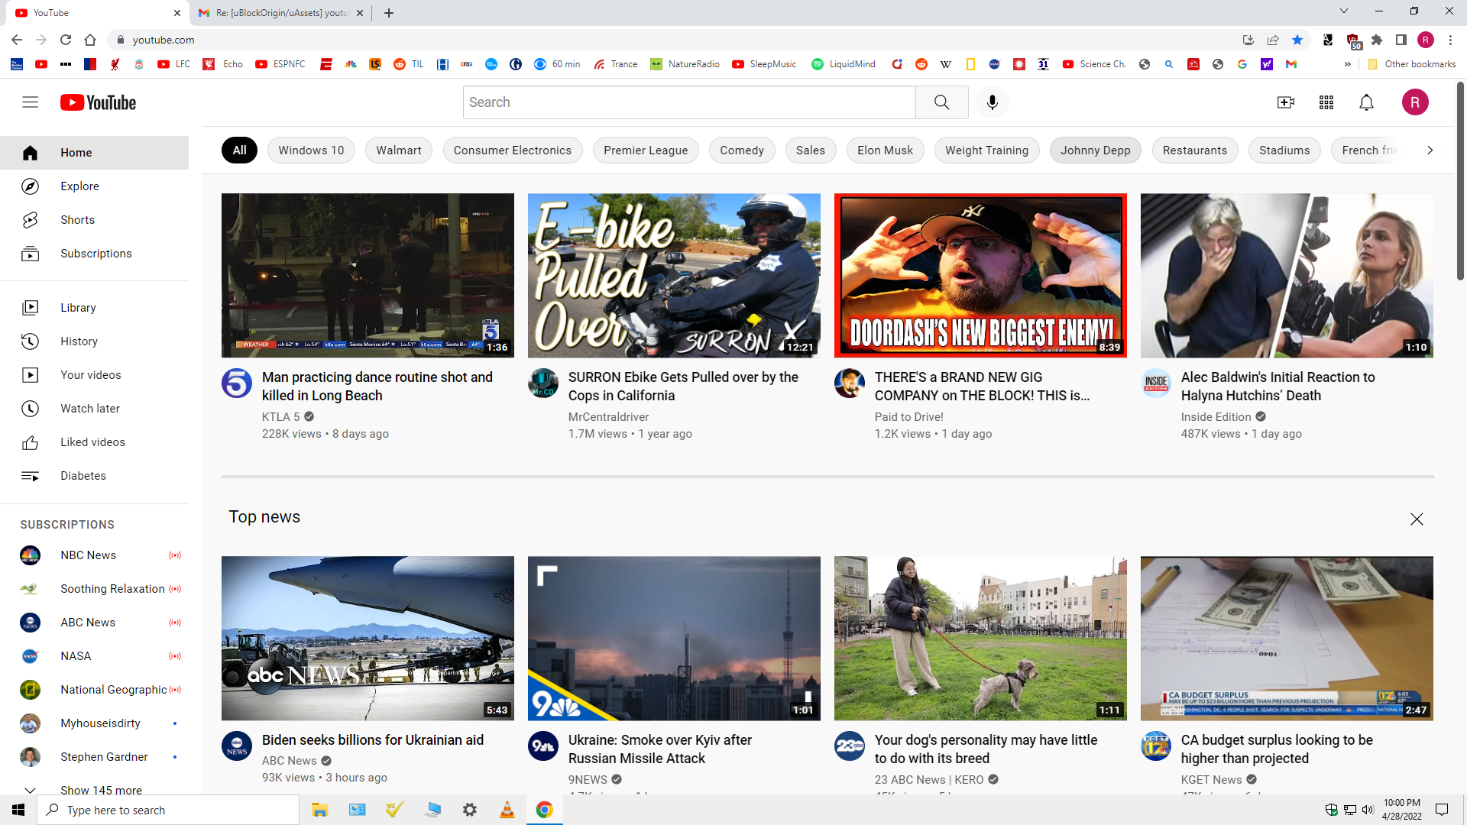Click the Chrome extensions puzzle icon
This screenshot has height=825, width=1467.
(x=1378, y=40)
